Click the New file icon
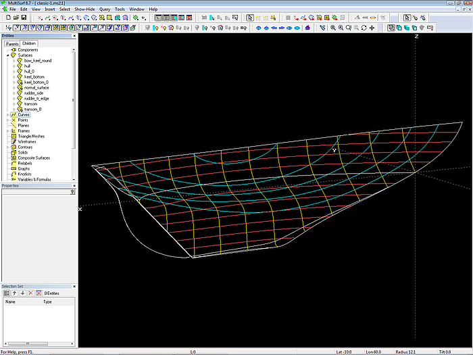This screenshot has width=473, height=355. [x=7, y=18]
